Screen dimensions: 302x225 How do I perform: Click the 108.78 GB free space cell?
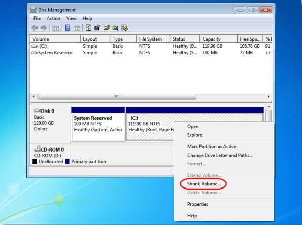tap(249, 46)
